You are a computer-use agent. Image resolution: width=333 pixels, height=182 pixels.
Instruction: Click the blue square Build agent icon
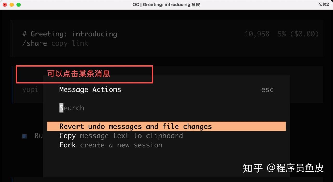tap(24, 136)
